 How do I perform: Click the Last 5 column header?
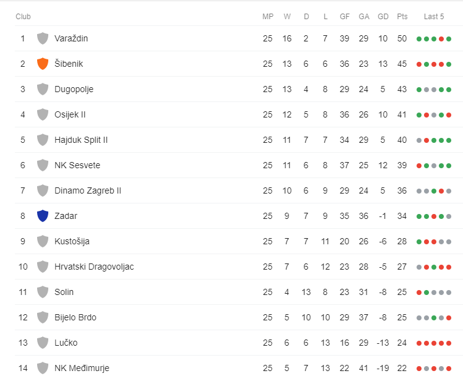(434, 17)
